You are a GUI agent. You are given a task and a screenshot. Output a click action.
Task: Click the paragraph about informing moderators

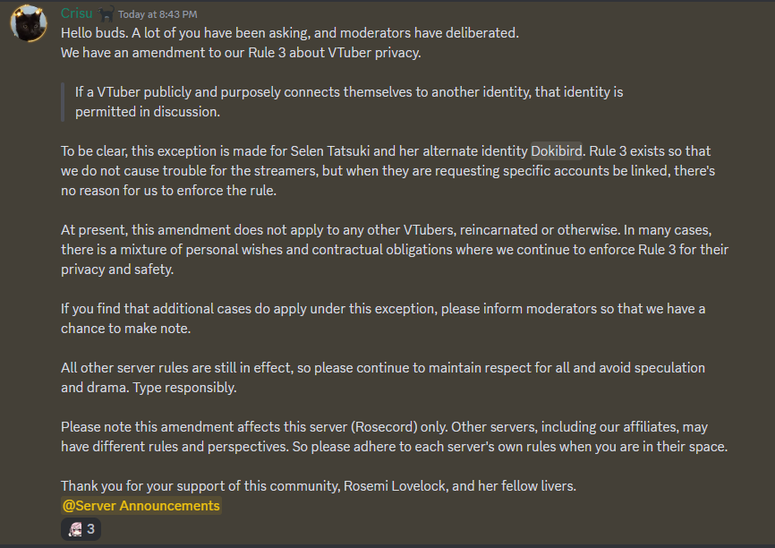click(383, 319)
